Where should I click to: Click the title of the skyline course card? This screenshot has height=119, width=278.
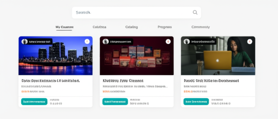tap(50, 81)
